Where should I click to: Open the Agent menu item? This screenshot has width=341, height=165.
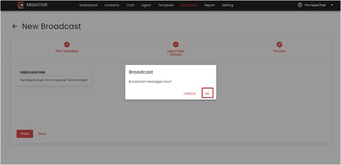pyautogui.click(x=146, y=5)
